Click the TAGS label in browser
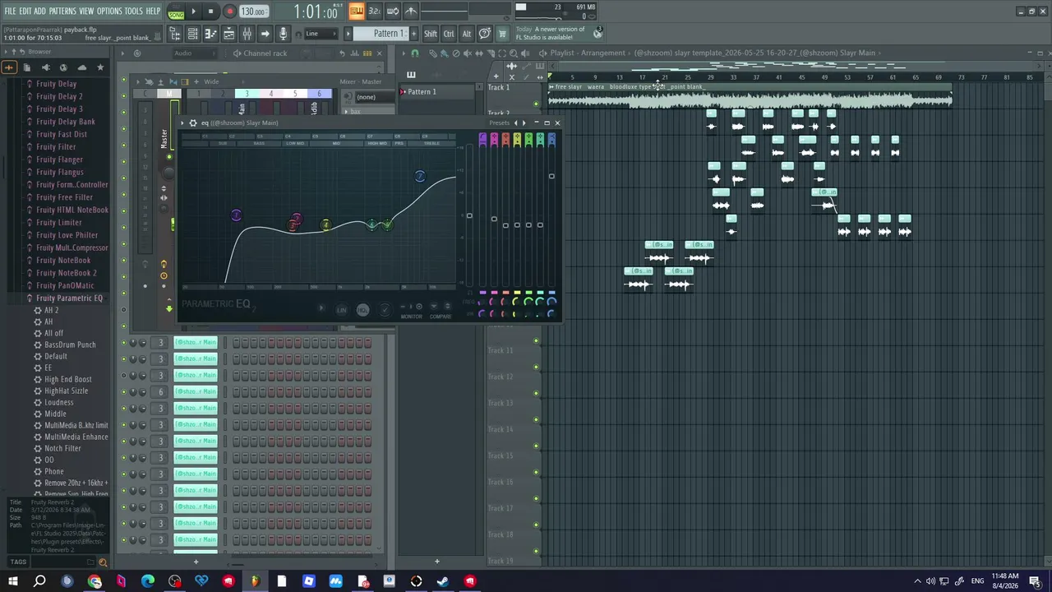 coord(18,562)
